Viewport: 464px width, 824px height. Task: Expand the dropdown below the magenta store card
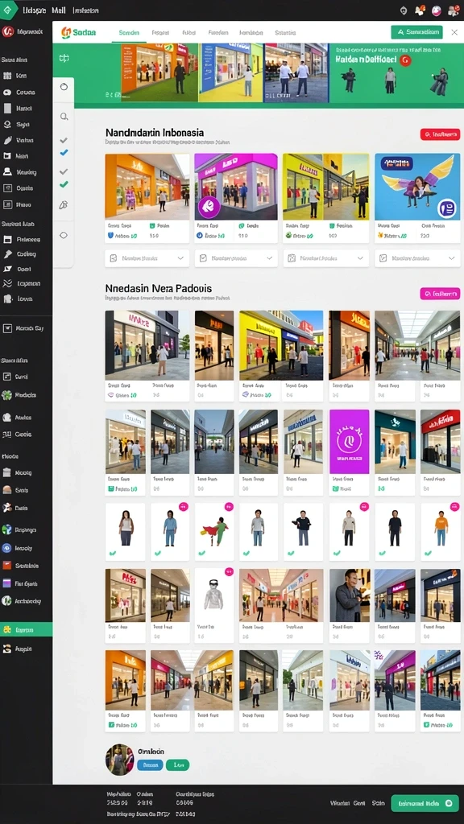[236, 258]
